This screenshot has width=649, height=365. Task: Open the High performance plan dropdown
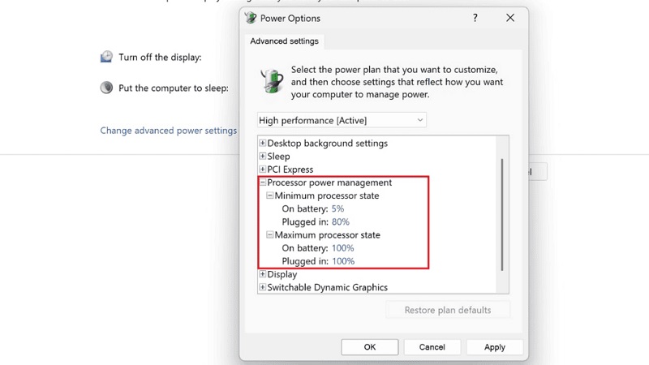pos(342,120)
